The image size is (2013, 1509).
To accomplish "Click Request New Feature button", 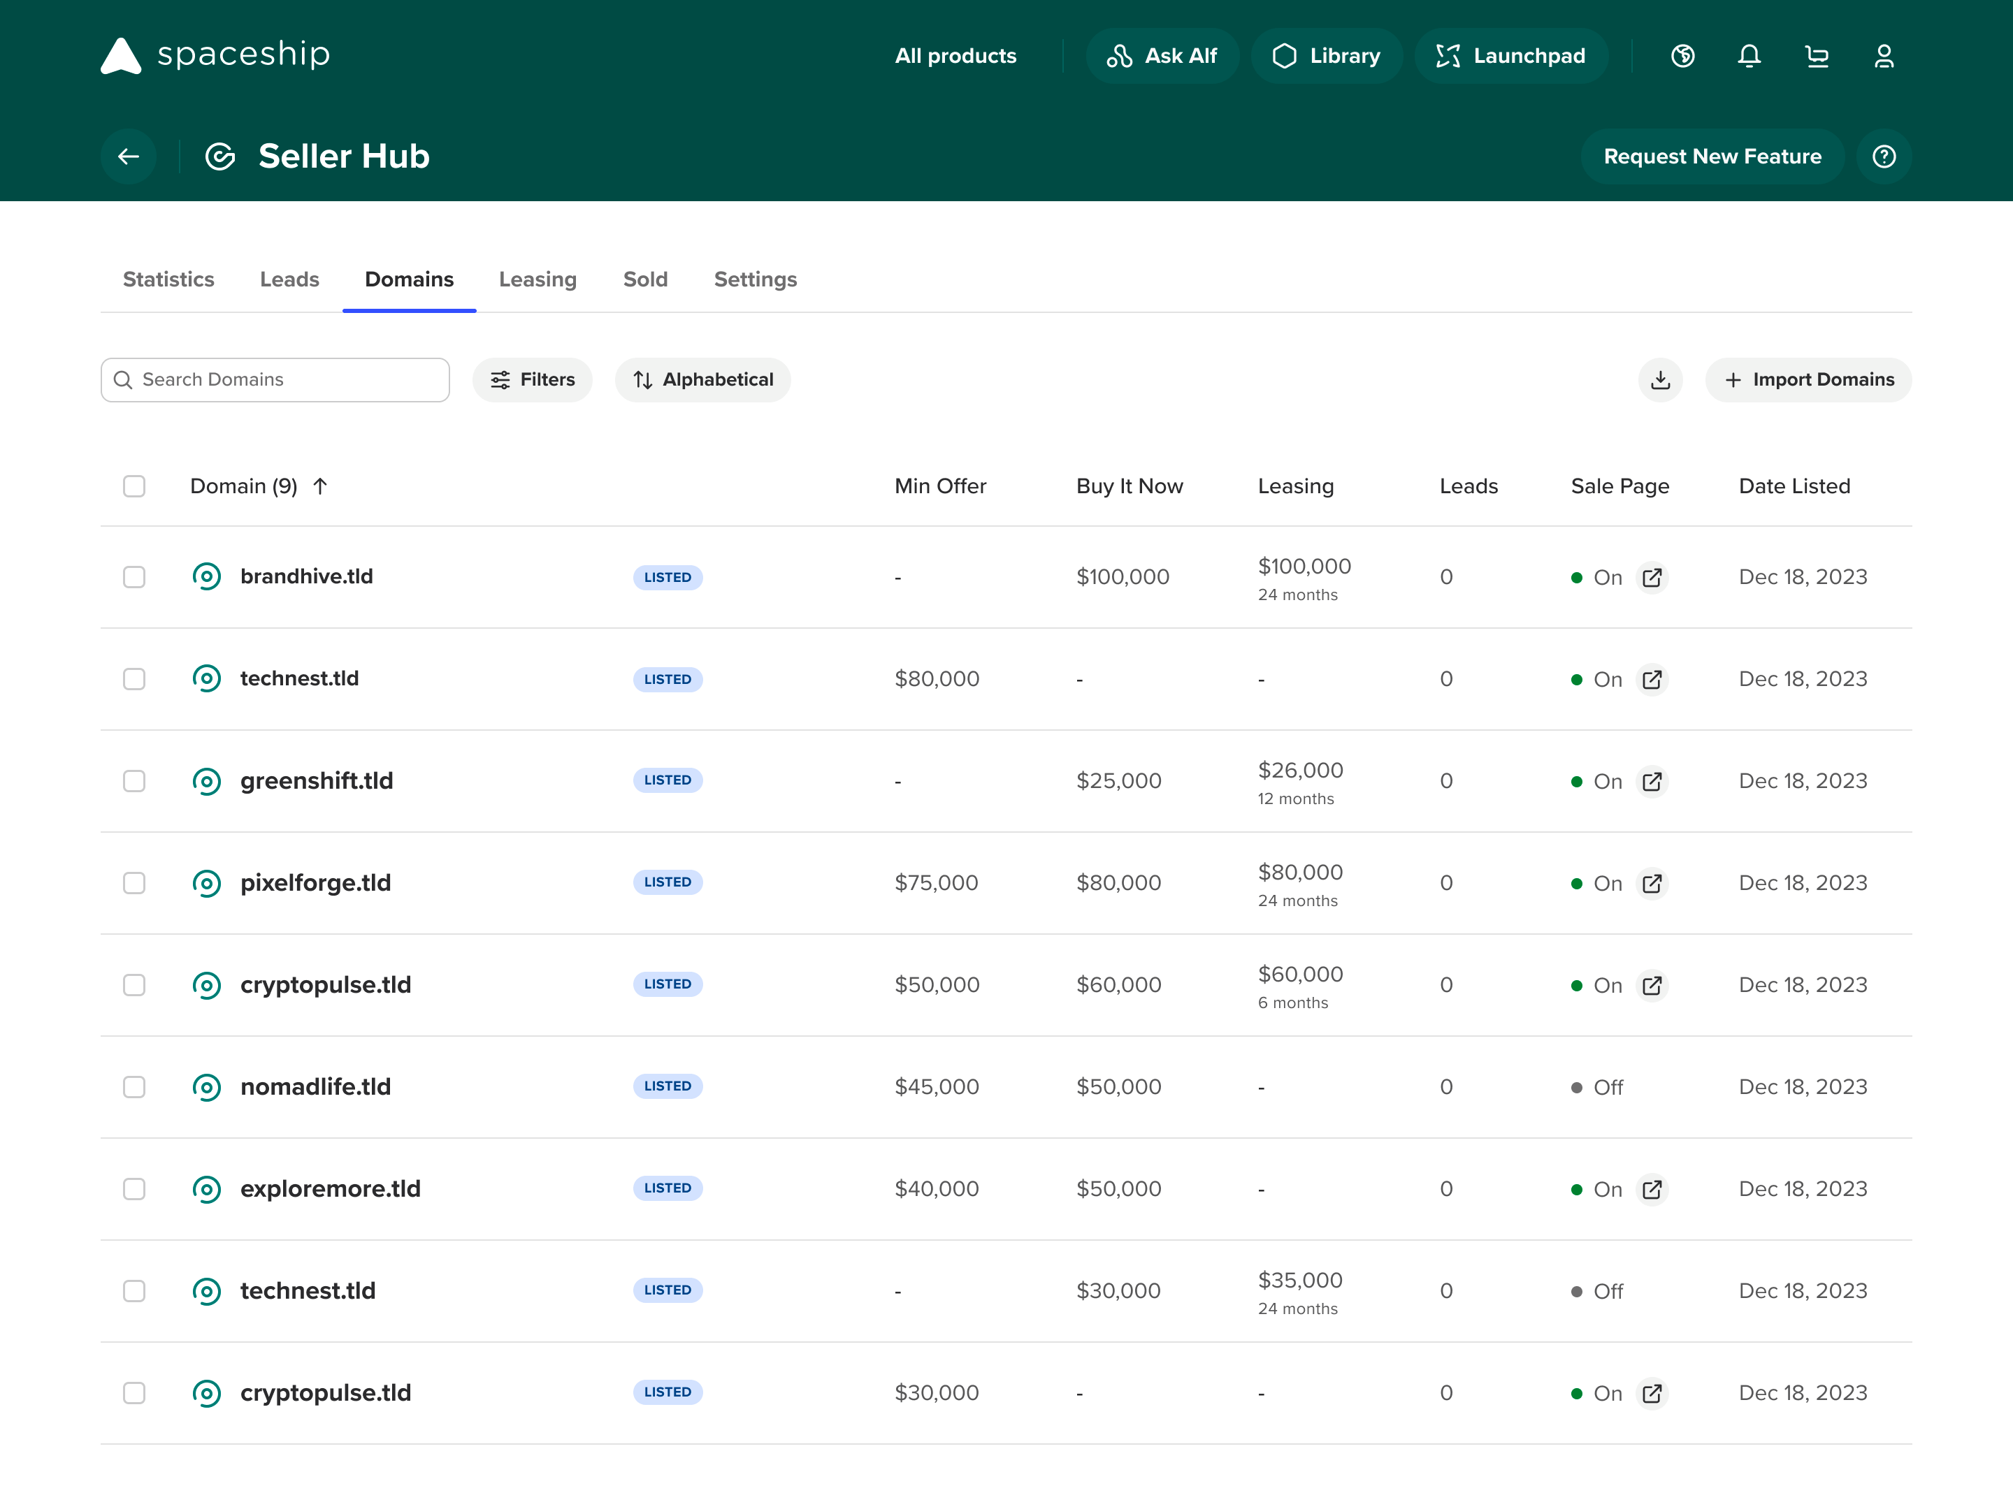I will click(1712, 156).
